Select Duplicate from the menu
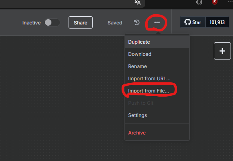 [157, 42]
